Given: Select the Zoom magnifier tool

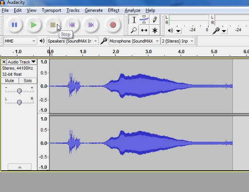Looking at the screenshot, I should [x=134, y=30].
